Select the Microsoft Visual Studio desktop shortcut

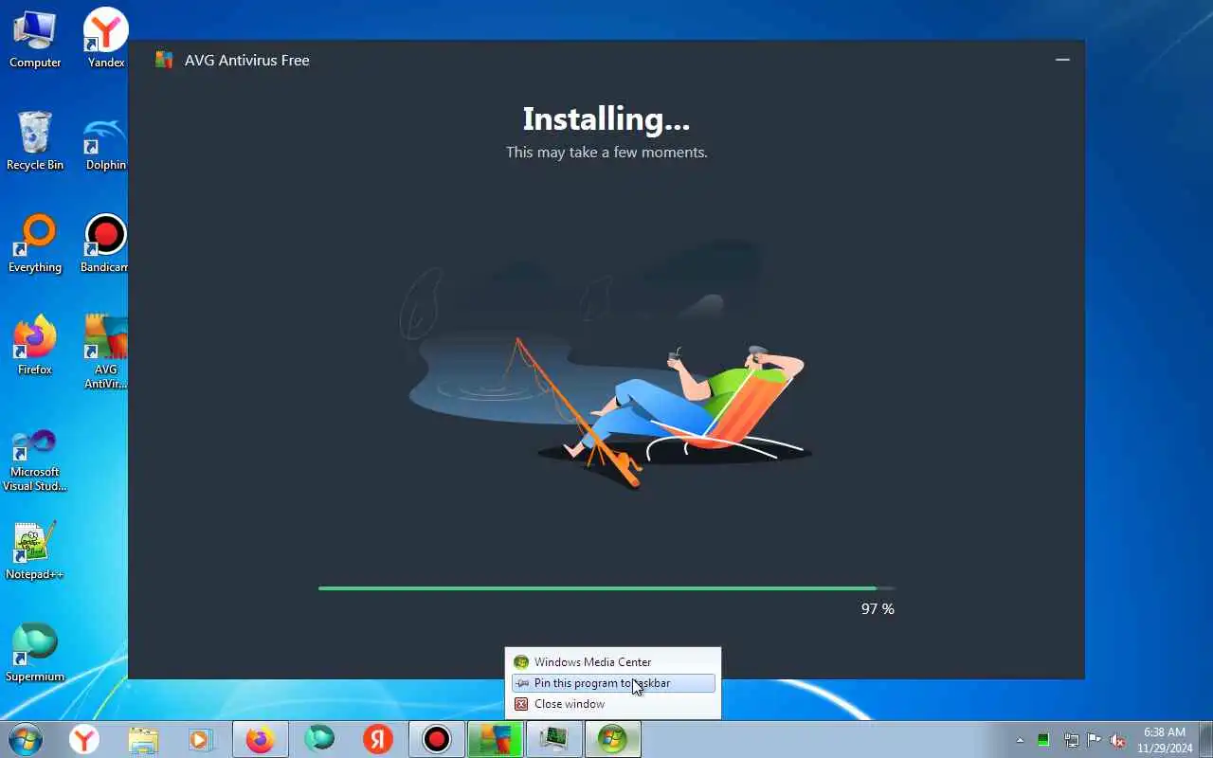pos(35,460)
